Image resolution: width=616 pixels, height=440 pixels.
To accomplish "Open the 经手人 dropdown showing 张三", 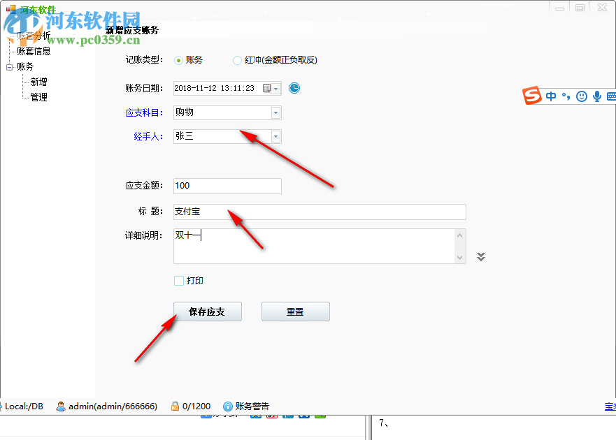I will pos(275,136).
